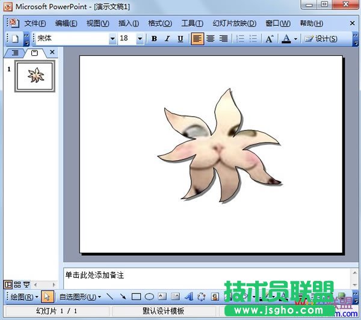Activate the Select Objects arrow tool
This screenshot has height=320, width=361.
[x=47, y=297]
